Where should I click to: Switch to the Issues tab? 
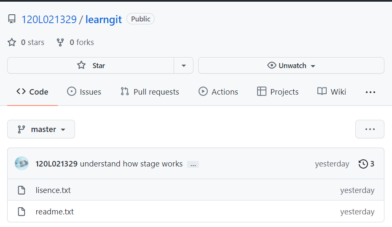click(x=84, y=92)
